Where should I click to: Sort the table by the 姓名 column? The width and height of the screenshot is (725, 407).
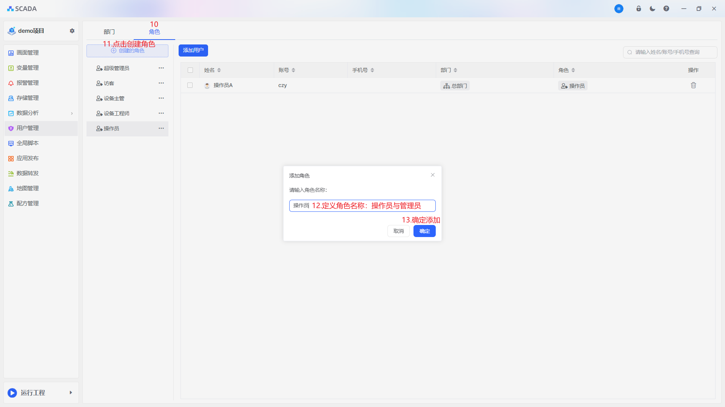(219, 70)
